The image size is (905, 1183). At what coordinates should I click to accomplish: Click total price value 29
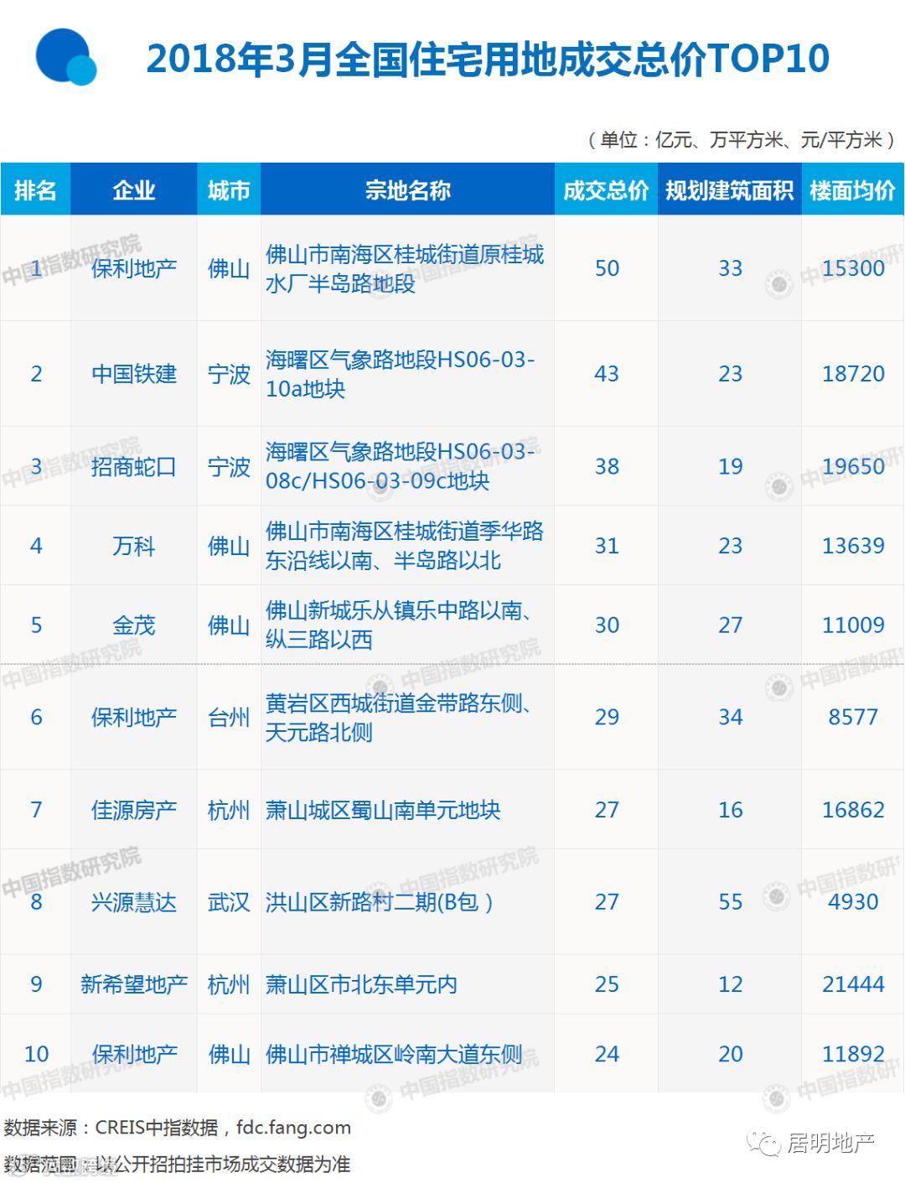coord(607,718)
